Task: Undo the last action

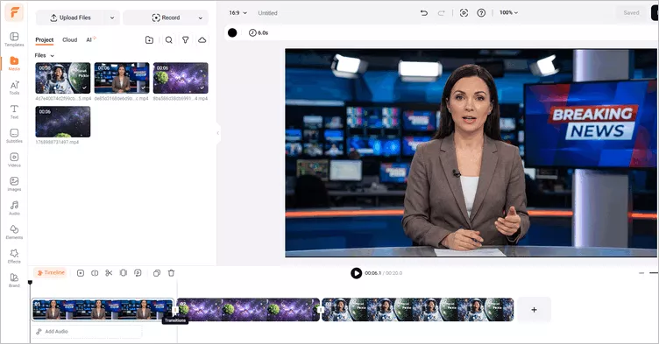Action: (x=424, y=13)
